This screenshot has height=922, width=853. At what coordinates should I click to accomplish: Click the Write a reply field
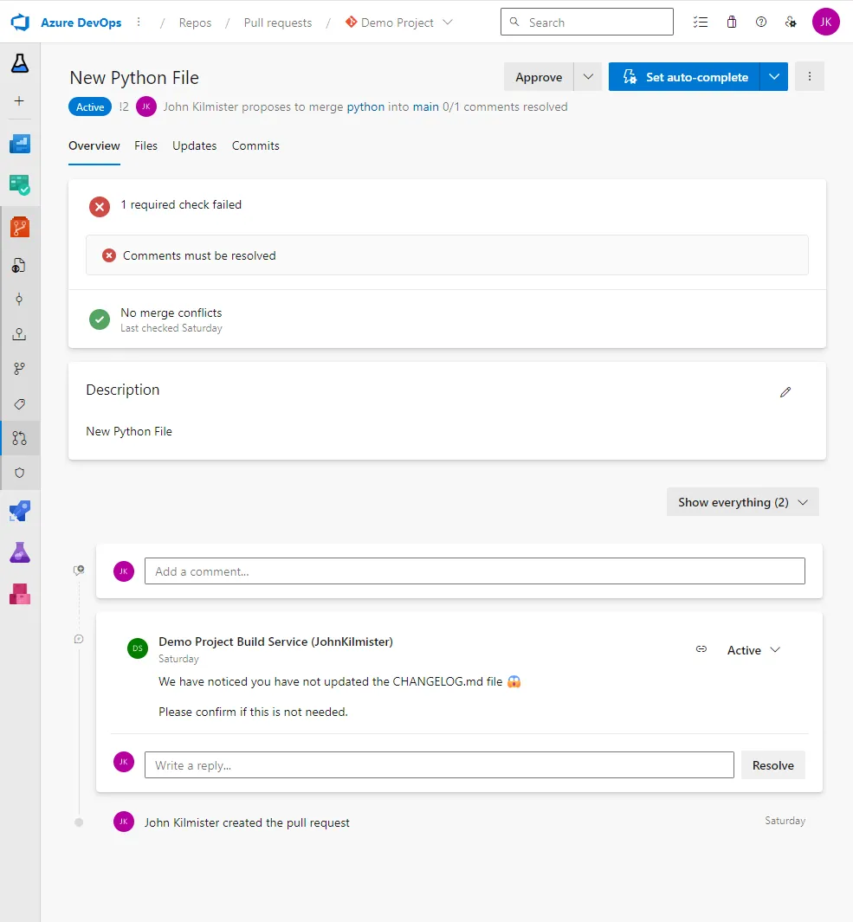point(439,765)
